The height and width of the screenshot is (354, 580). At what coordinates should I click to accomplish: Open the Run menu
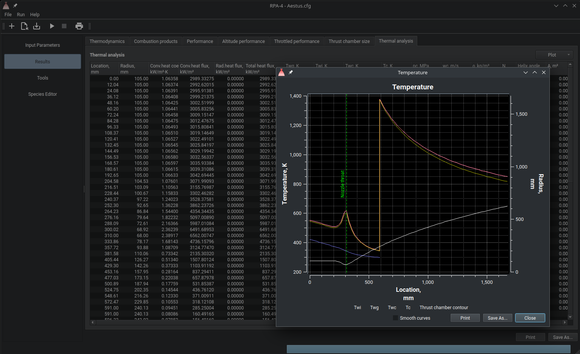pos(21,15)
